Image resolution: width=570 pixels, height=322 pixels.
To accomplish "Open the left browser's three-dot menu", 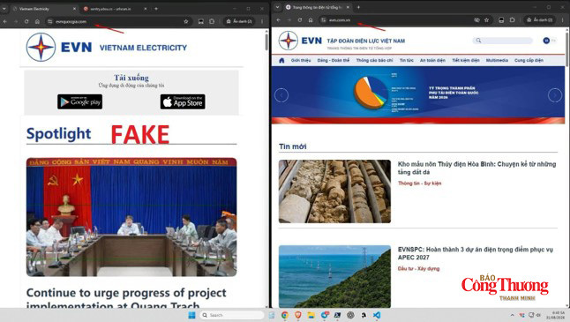I will [262, 22].
